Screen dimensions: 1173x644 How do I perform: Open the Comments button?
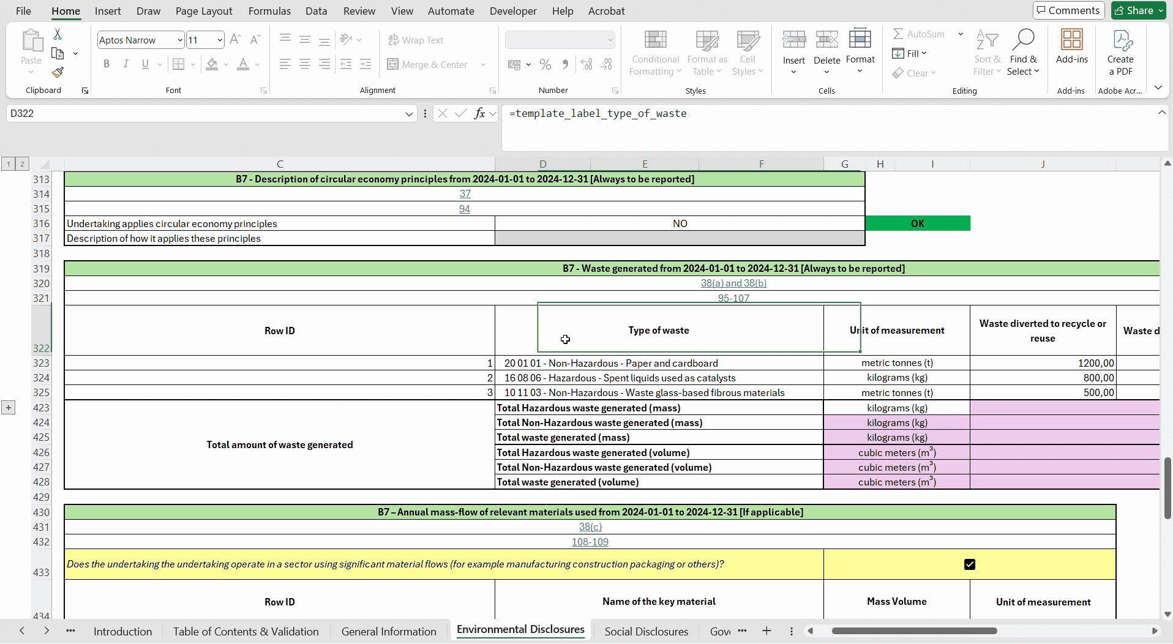tap(1068, 10)
